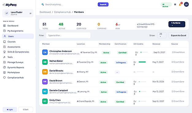Click Daniel Brooks' Active membership badge
192x113 pixels.
pos(103,72)
